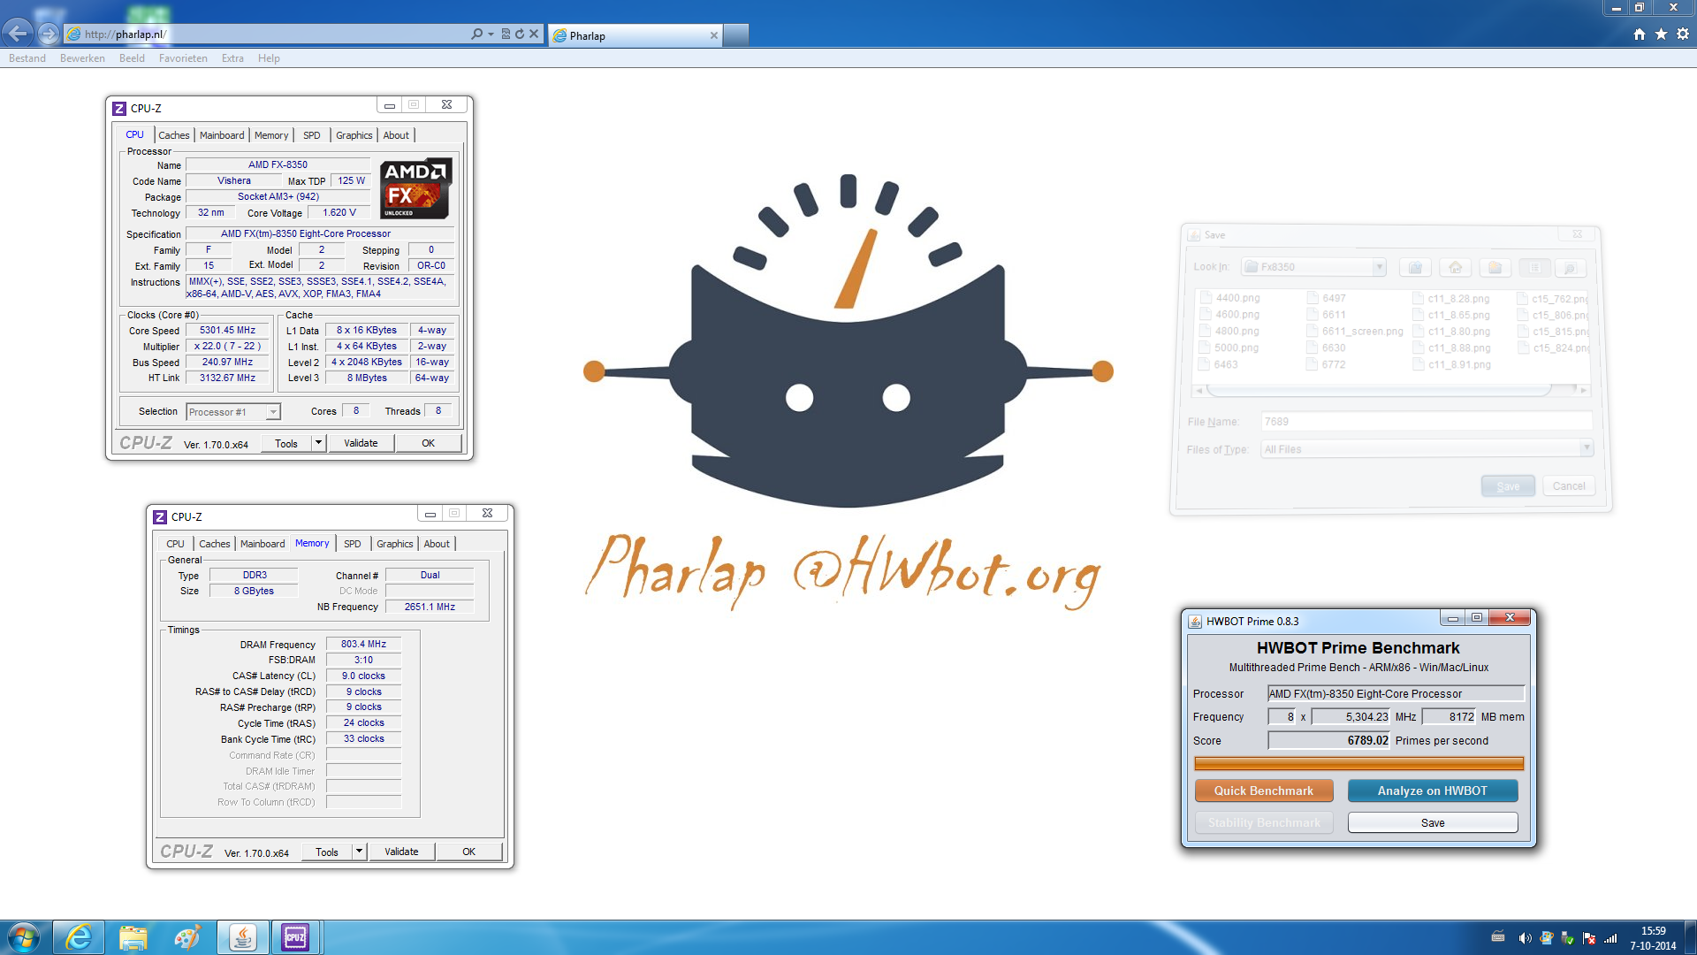The image size is (1697, 955).
Task: Open the browser Home icon
Action: [1640, 34]
